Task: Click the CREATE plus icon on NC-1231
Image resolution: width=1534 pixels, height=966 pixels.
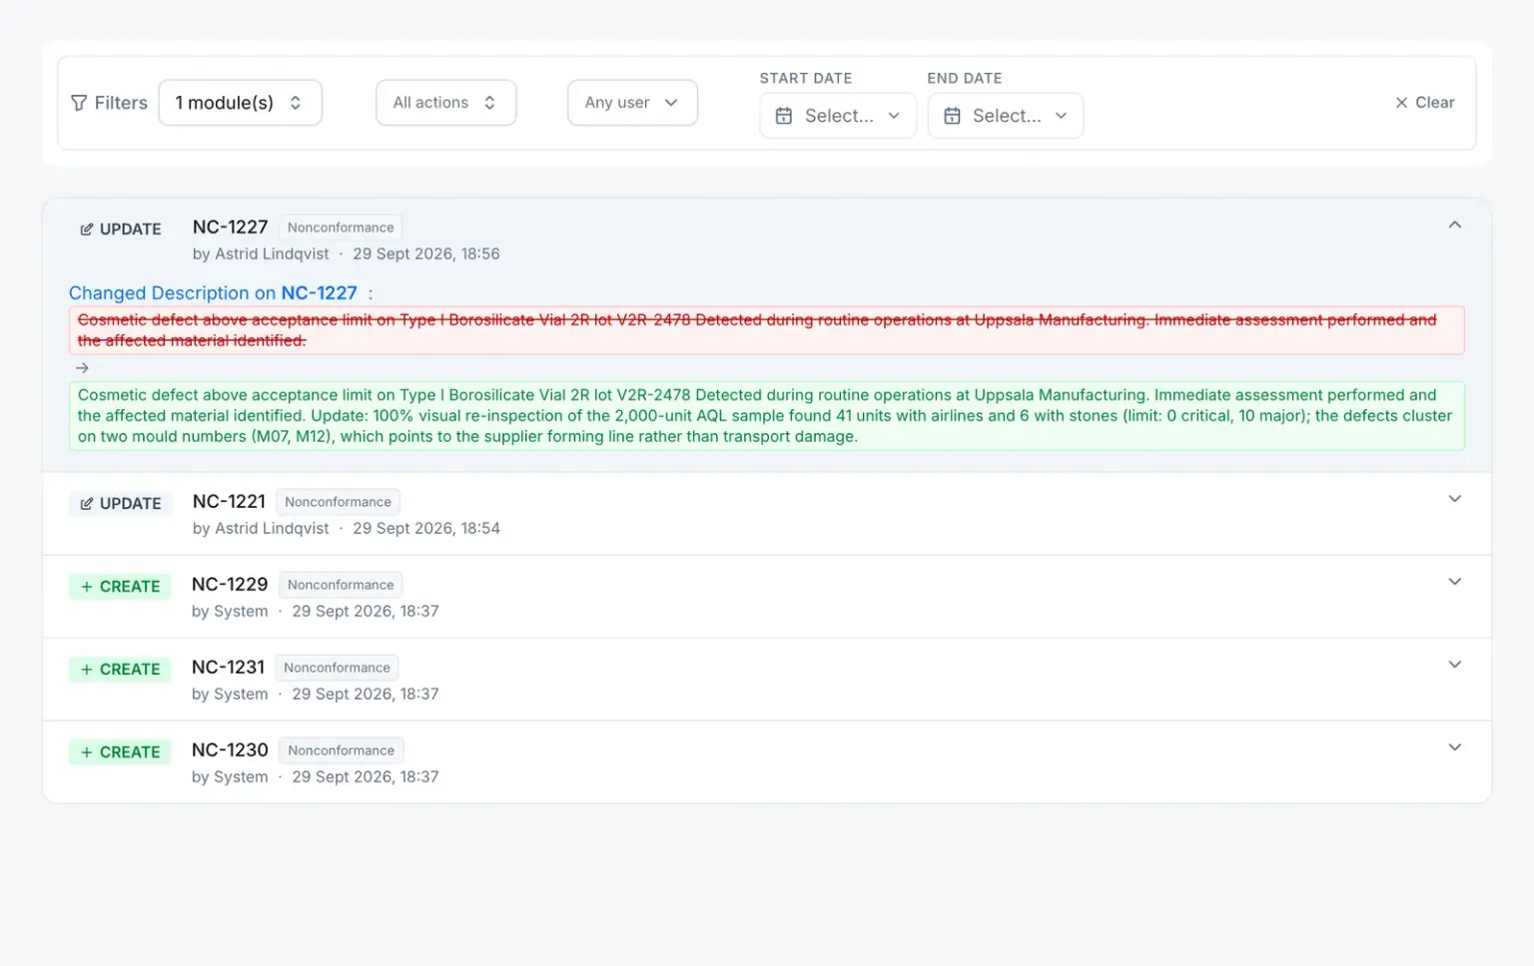Action: click(87, 670)
